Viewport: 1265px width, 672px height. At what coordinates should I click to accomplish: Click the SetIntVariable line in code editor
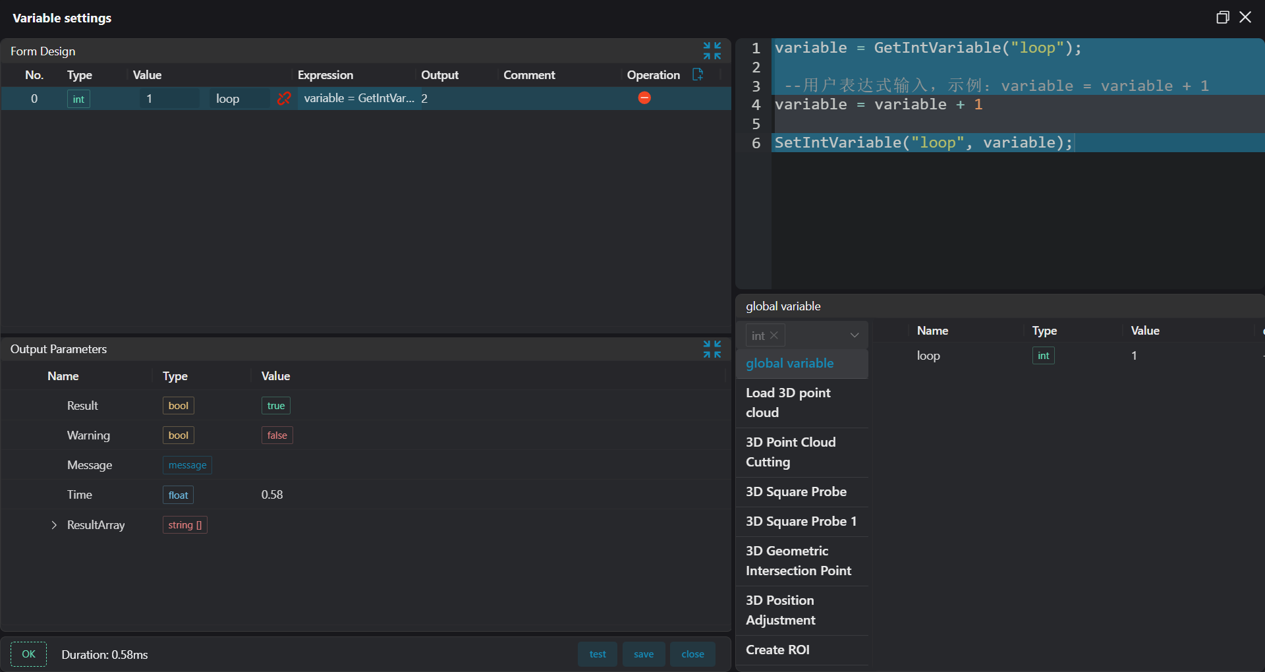tap(923, 143)
